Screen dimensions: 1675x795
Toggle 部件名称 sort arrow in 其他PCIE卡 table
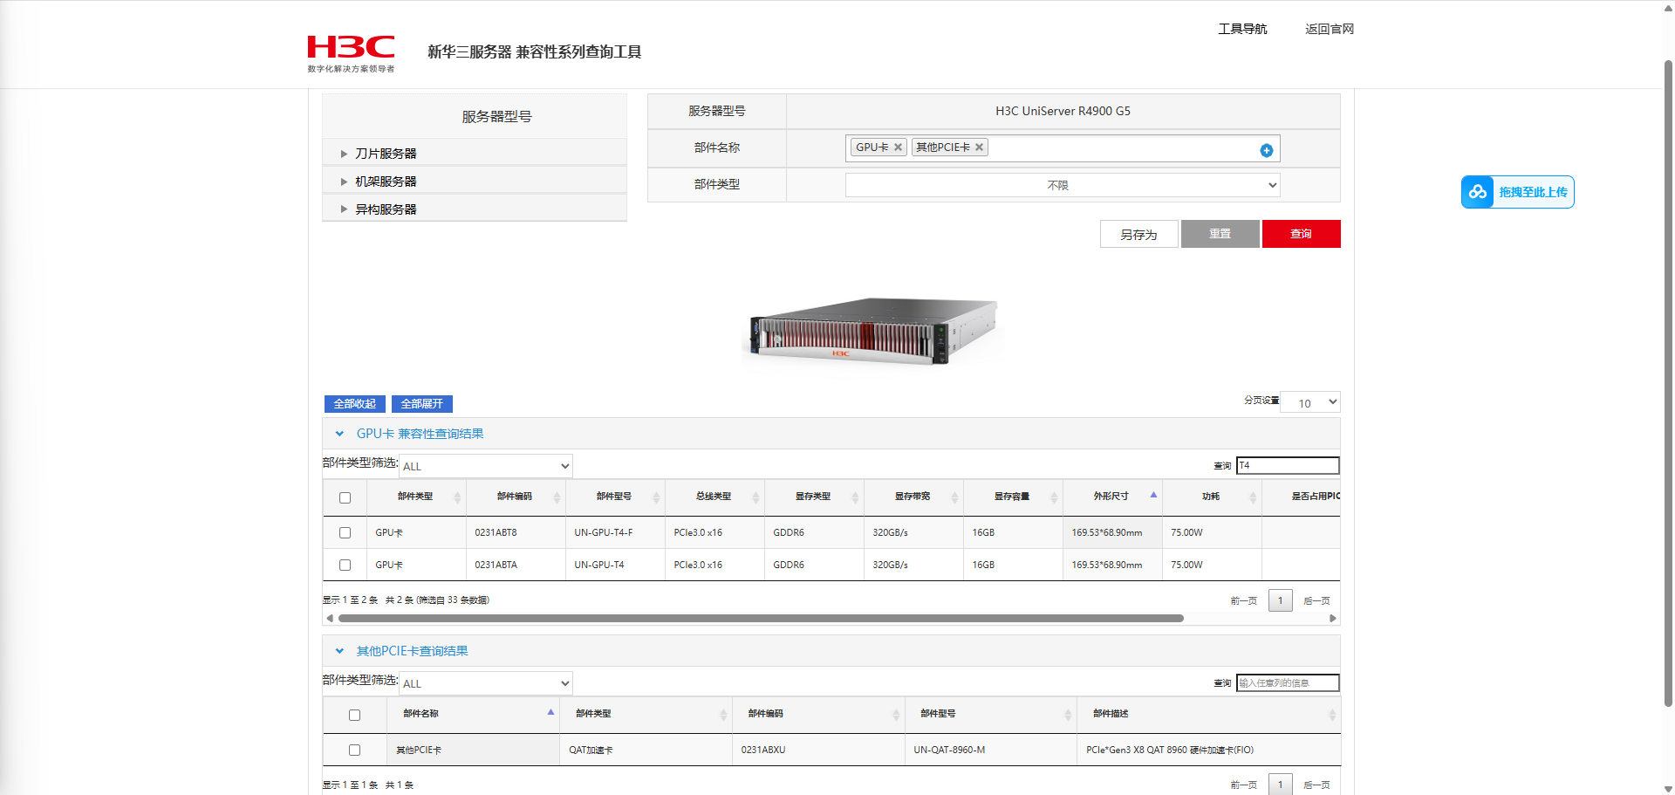[550, 713]
